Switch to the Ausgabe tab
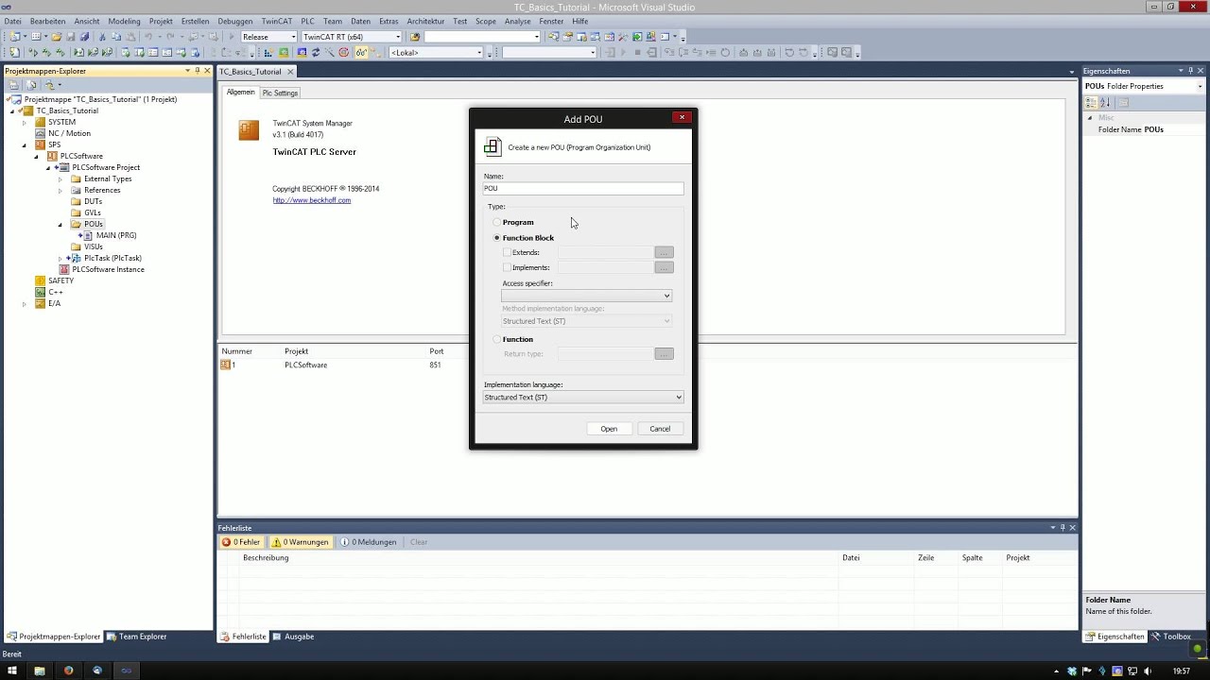Viewport: 1210px width, 680px height. 293,637
